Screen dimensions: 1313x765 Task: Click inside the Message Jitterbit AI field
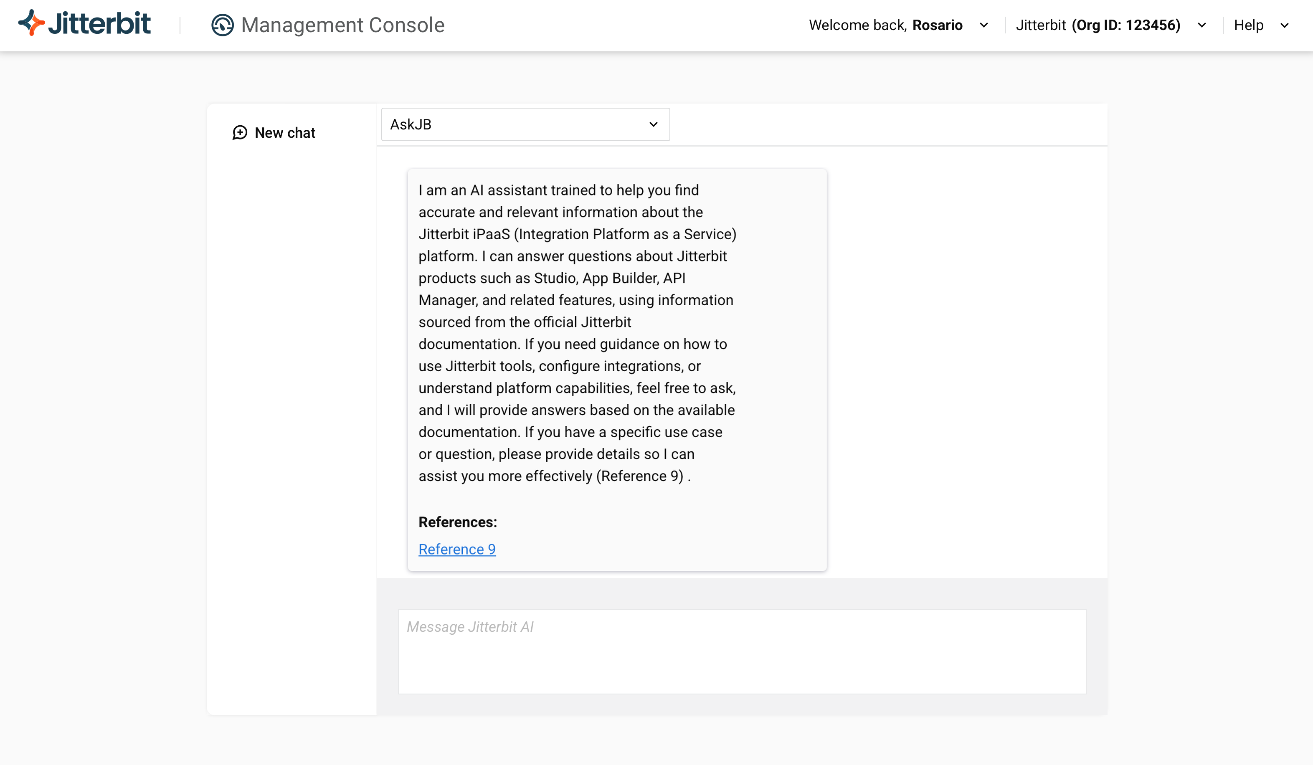coord(742,651)
